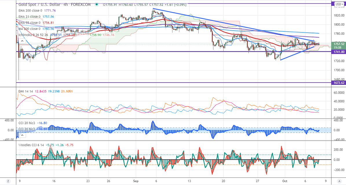
Task: Click the Woodies CCI value -1.26
Action: [60, 145]
